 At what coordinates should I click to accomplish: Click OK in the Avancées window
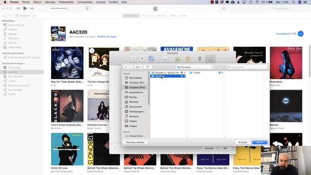tap(225, 148)
